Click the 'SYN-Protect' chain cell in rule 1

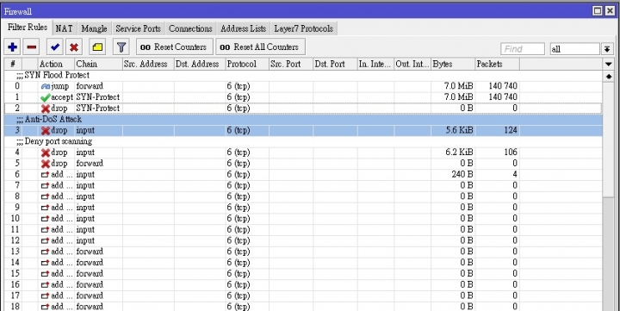pos(98,97)
